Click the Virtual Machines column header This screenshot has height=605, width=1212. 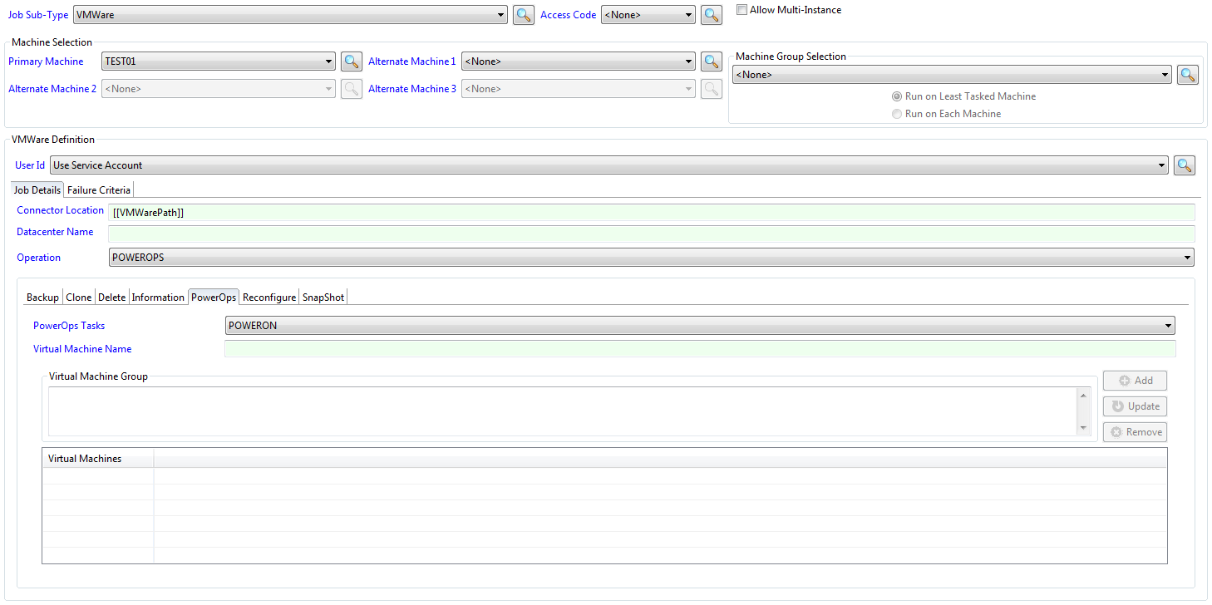[98, 459]
